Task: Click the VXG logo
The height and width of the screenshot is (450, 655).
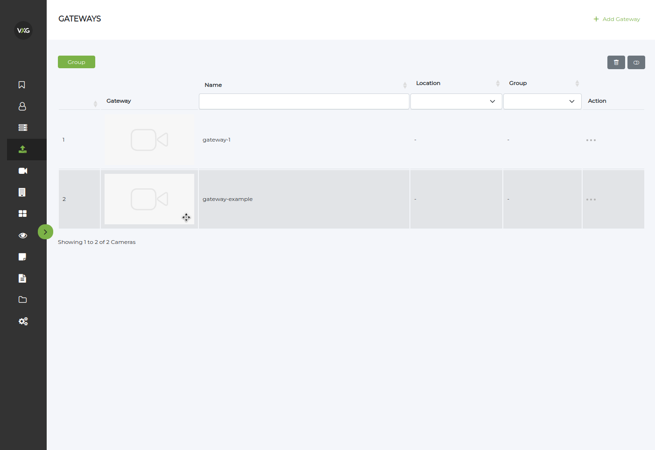Action: (23, 30)
